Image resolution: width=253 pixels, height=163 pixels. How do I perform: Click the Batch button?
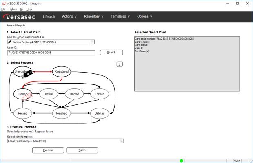coord(82,150)
